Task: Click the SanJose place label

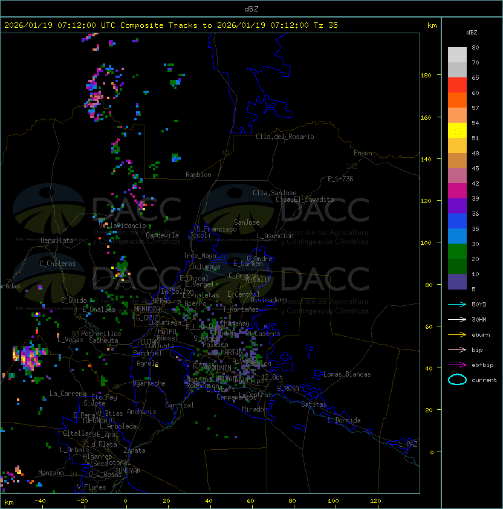Action: [247, 222]
